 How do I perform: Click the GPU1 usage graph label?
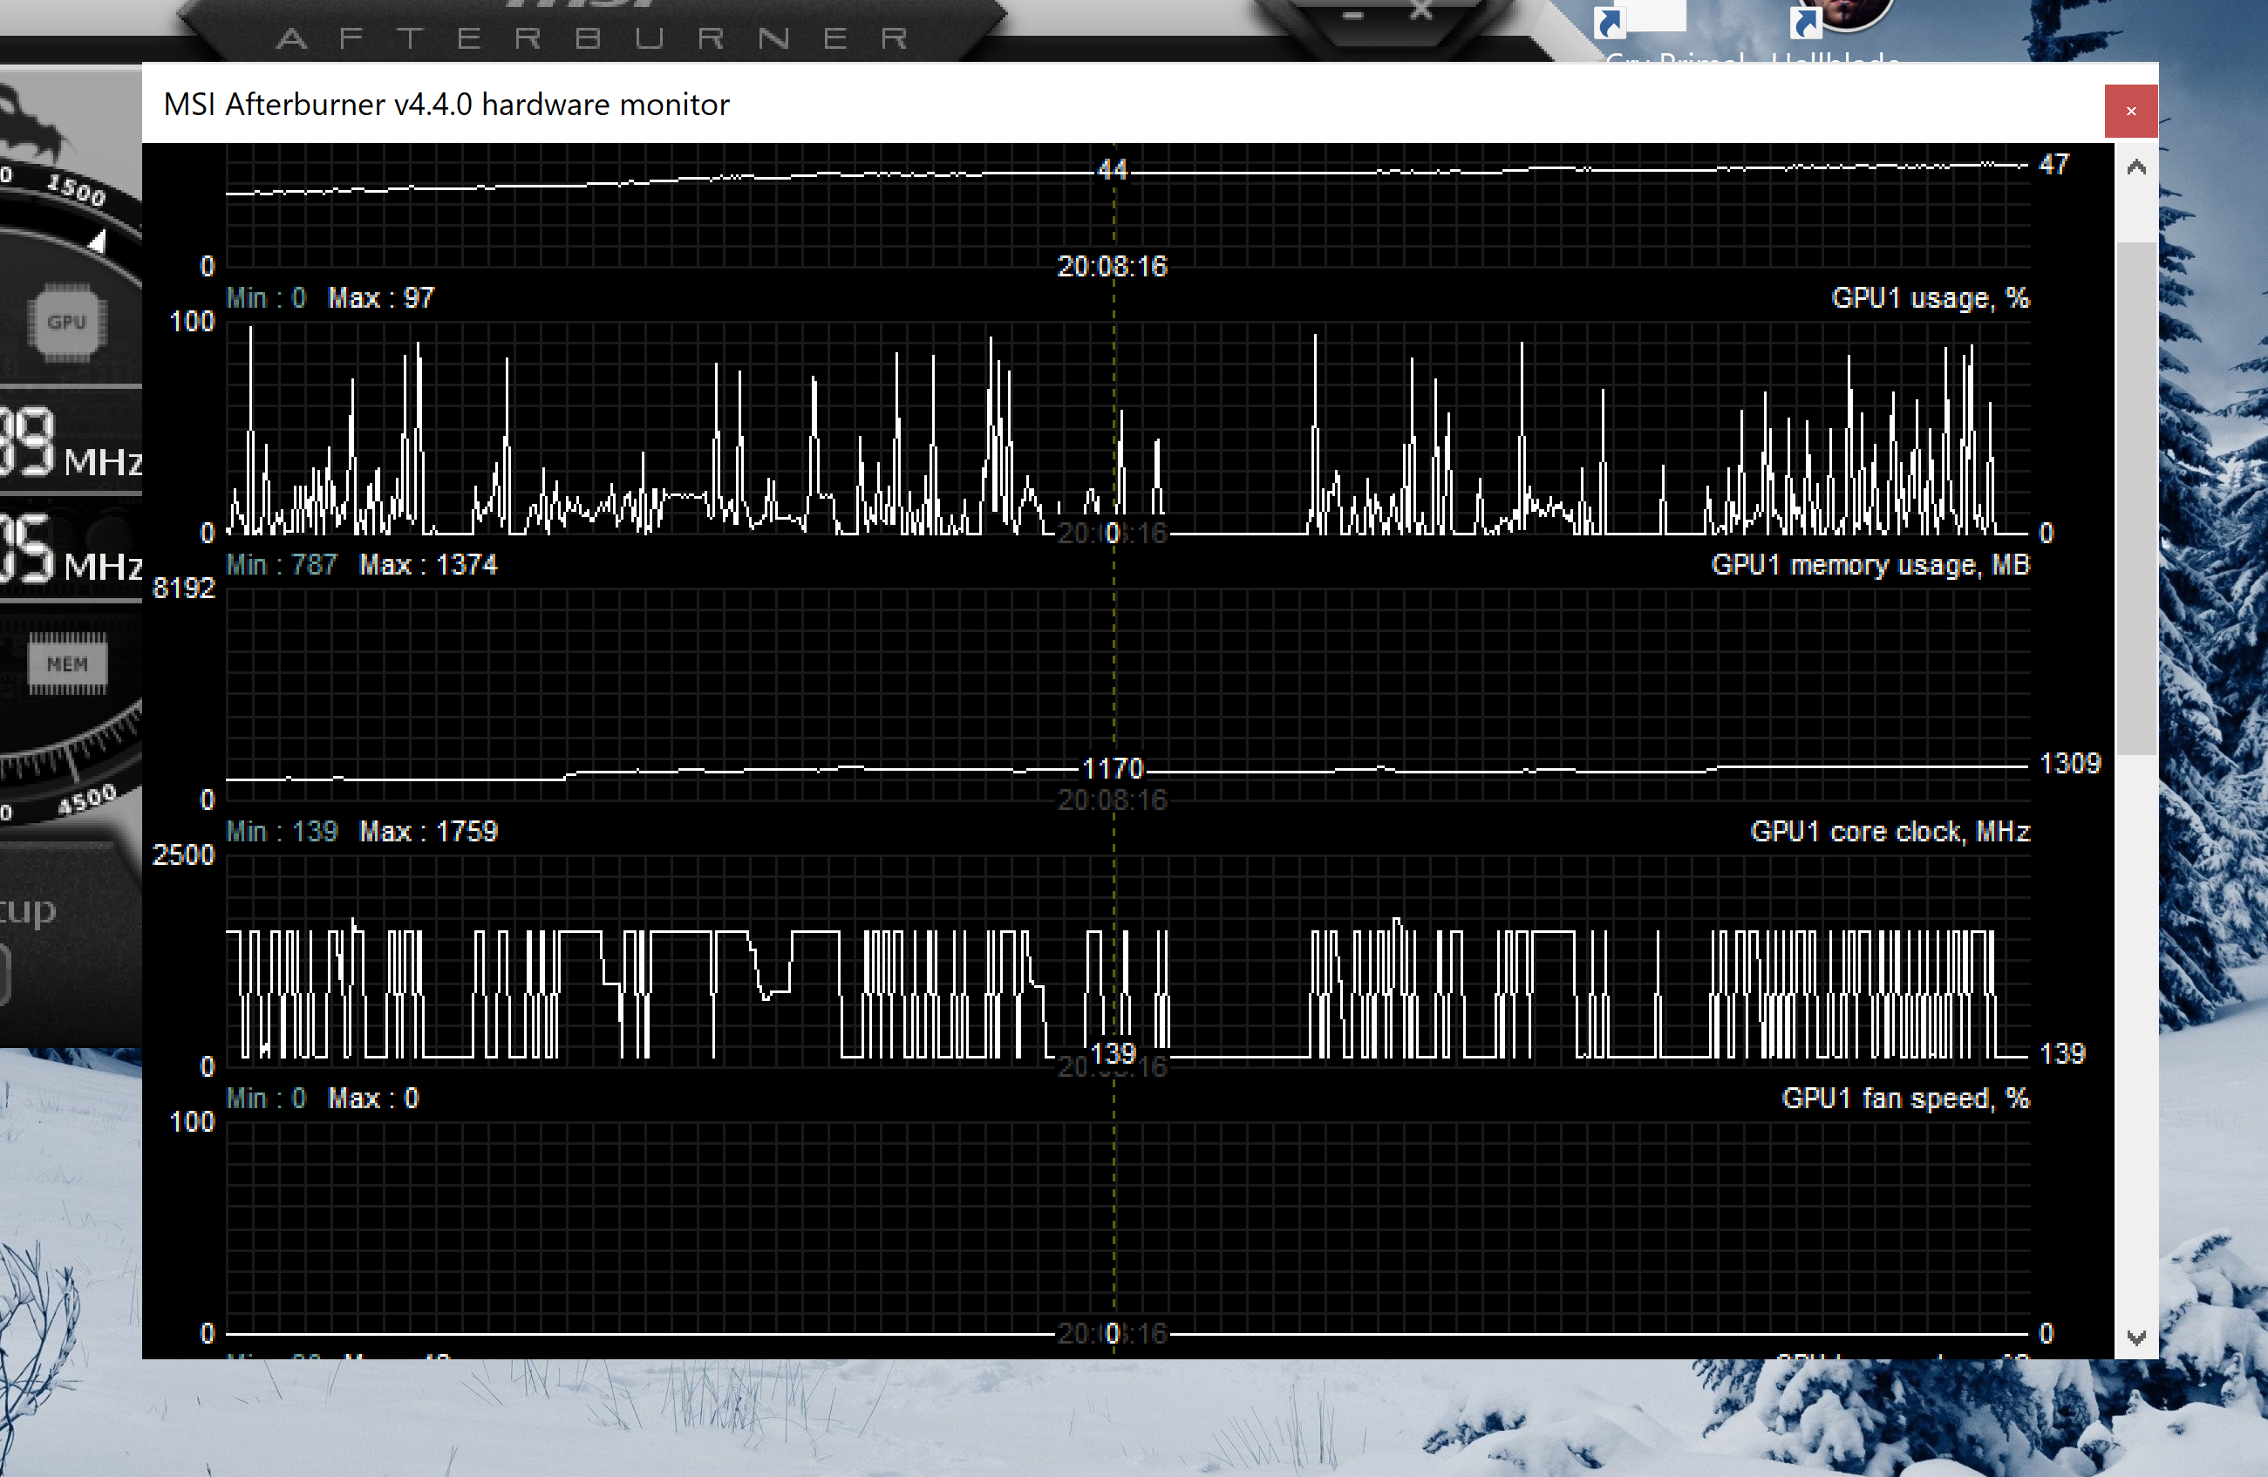click(x=1930, y=298)
